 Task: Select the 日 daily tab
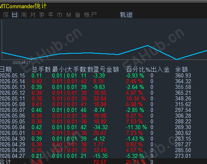15,15
